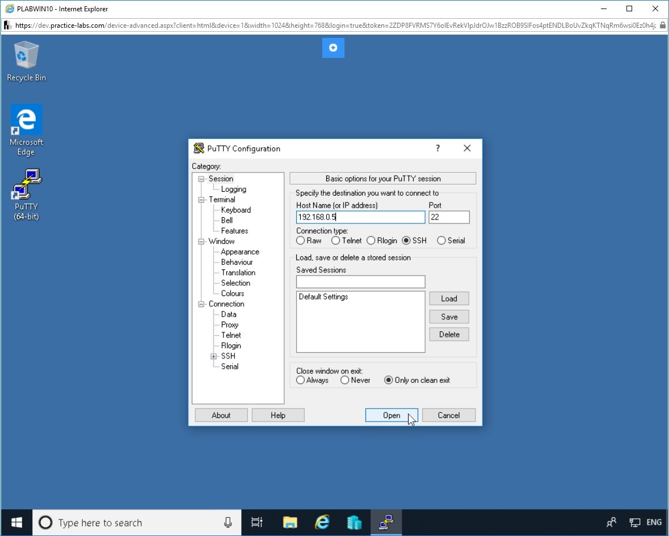Select the Serial connection type
Screen dimensions: 669x536
click(451, 240)
